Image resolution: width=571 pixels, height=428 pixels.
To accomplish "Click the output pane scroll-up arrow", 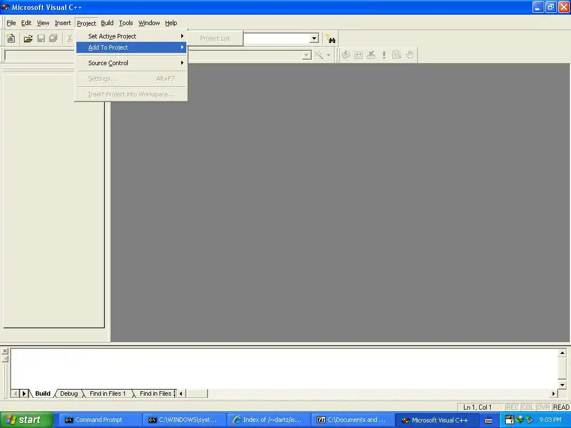I will pyautogui.click(x=562, y=353).
